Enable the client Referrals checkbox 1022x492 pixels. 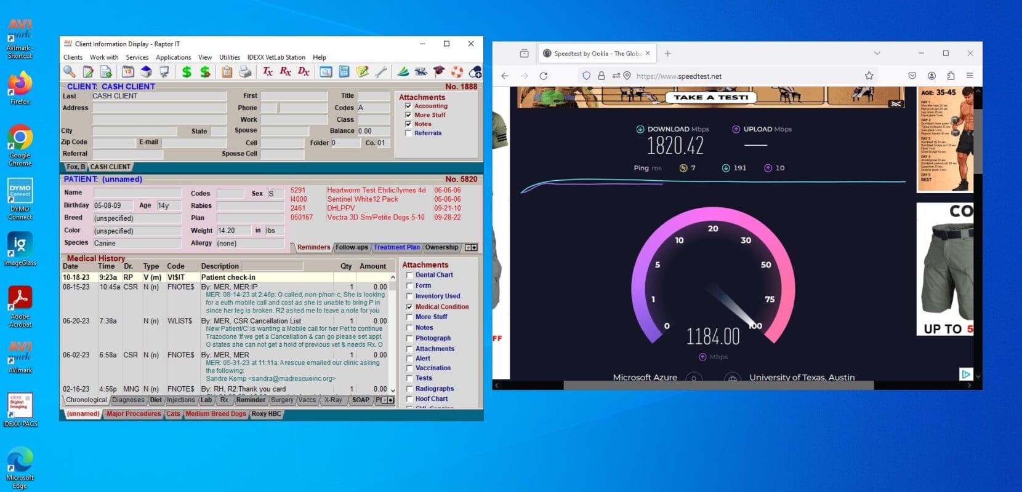coord(408,133)
